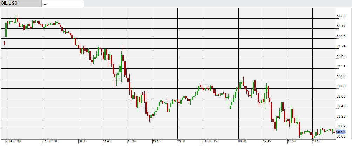Select the 51.45 price axis label
Viewport: 352px width, 147px height.
click(x=341, y=106)
